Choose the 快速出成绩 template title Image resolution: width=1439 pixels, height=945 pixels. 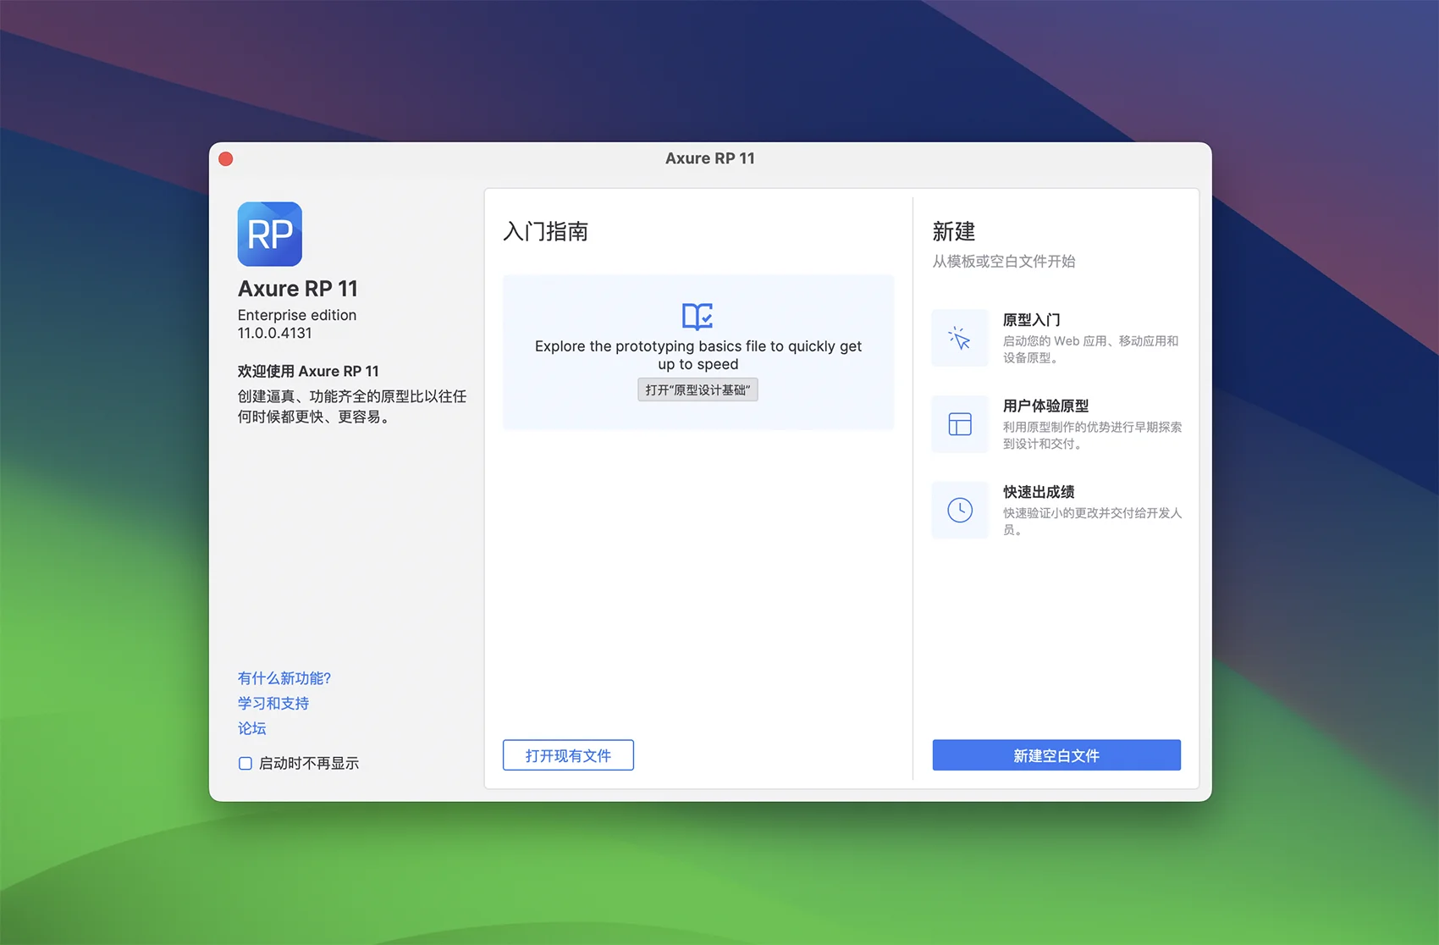click(x=1039, y=492)
